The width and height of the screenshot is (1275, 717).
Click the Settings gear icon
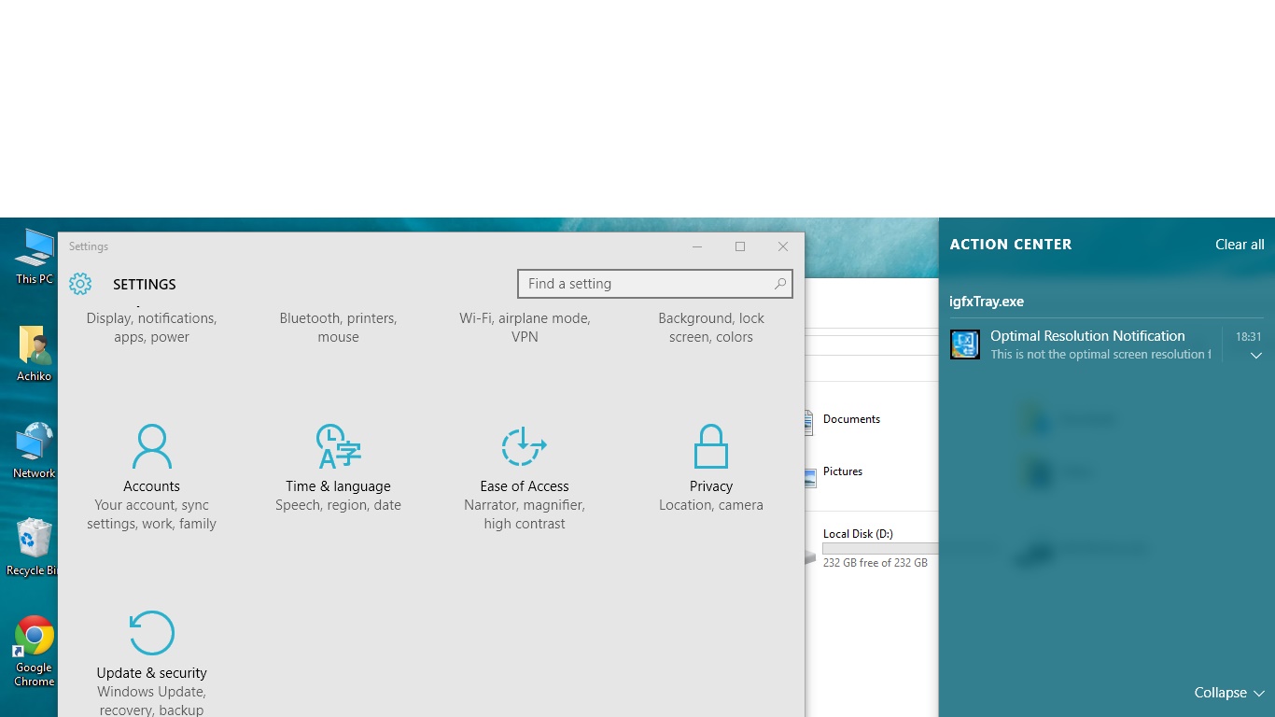tap(80, 284)
